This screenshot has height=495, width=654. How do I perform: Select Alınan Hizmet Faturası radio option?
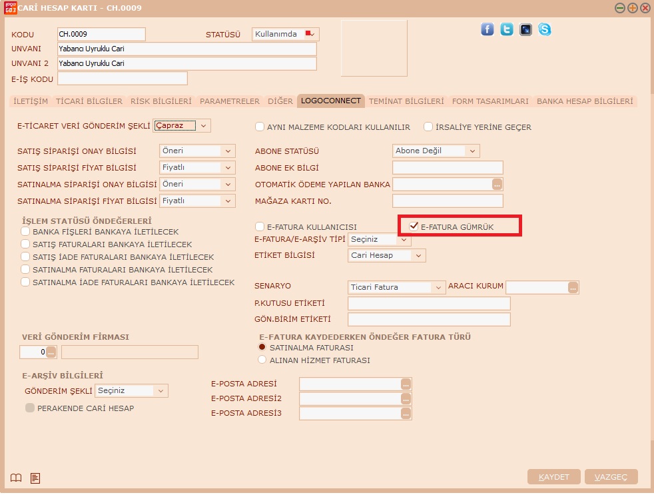pos(262,360)
